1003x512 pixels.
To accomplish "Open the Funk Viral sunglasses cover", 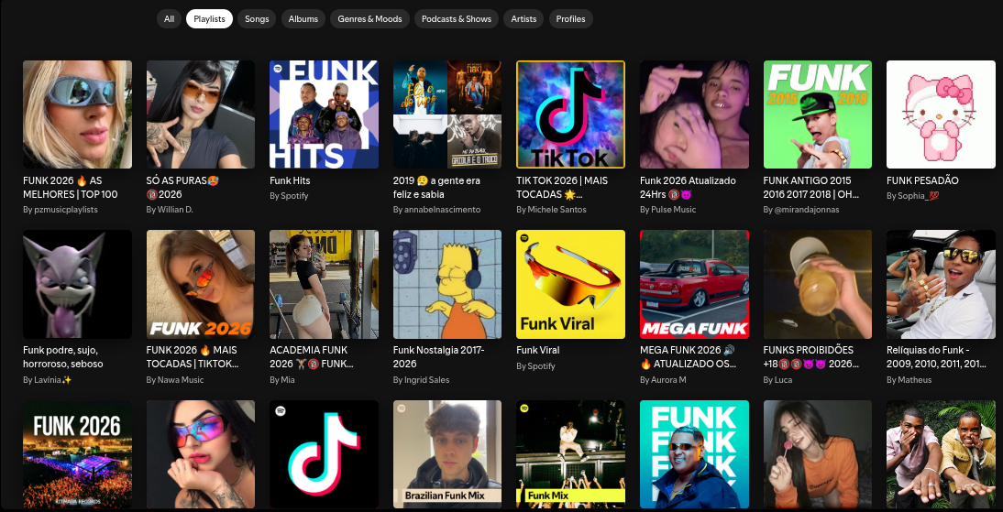I will 570,285.
